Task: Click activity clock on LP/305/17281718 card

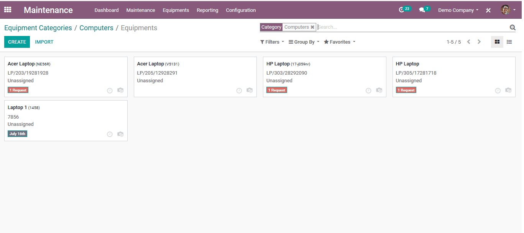Action: [x=498, y=91]
